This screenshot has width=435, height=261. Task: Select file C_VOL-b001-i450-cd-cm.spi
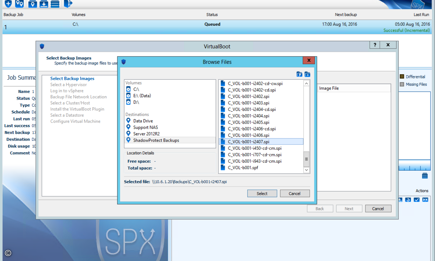click(x=251, y=148)
